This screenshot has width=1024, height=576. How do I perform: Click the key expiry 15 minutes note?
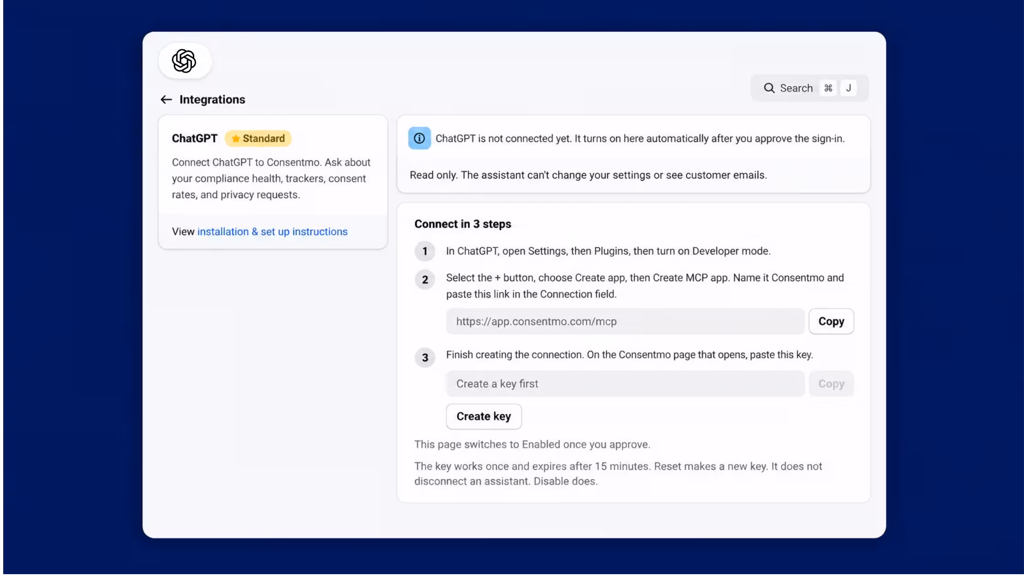tap(618, 474)
